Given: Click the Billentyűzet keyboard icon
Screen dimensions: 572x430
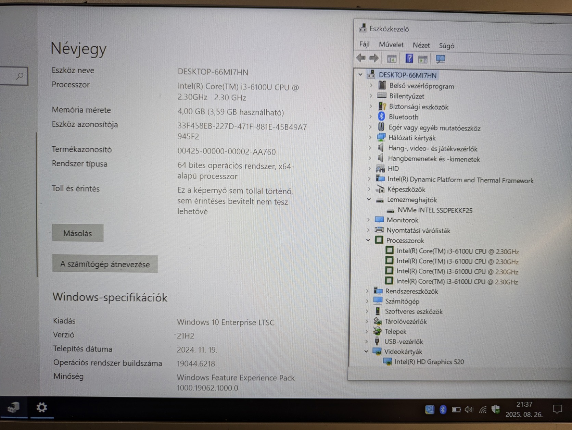Looking at the screenshot, I should click(382, 96).
